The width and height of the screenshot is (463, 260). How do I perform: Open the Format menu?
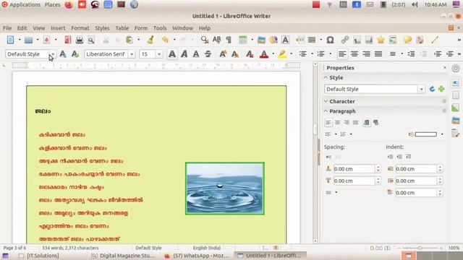coord(80,28)
